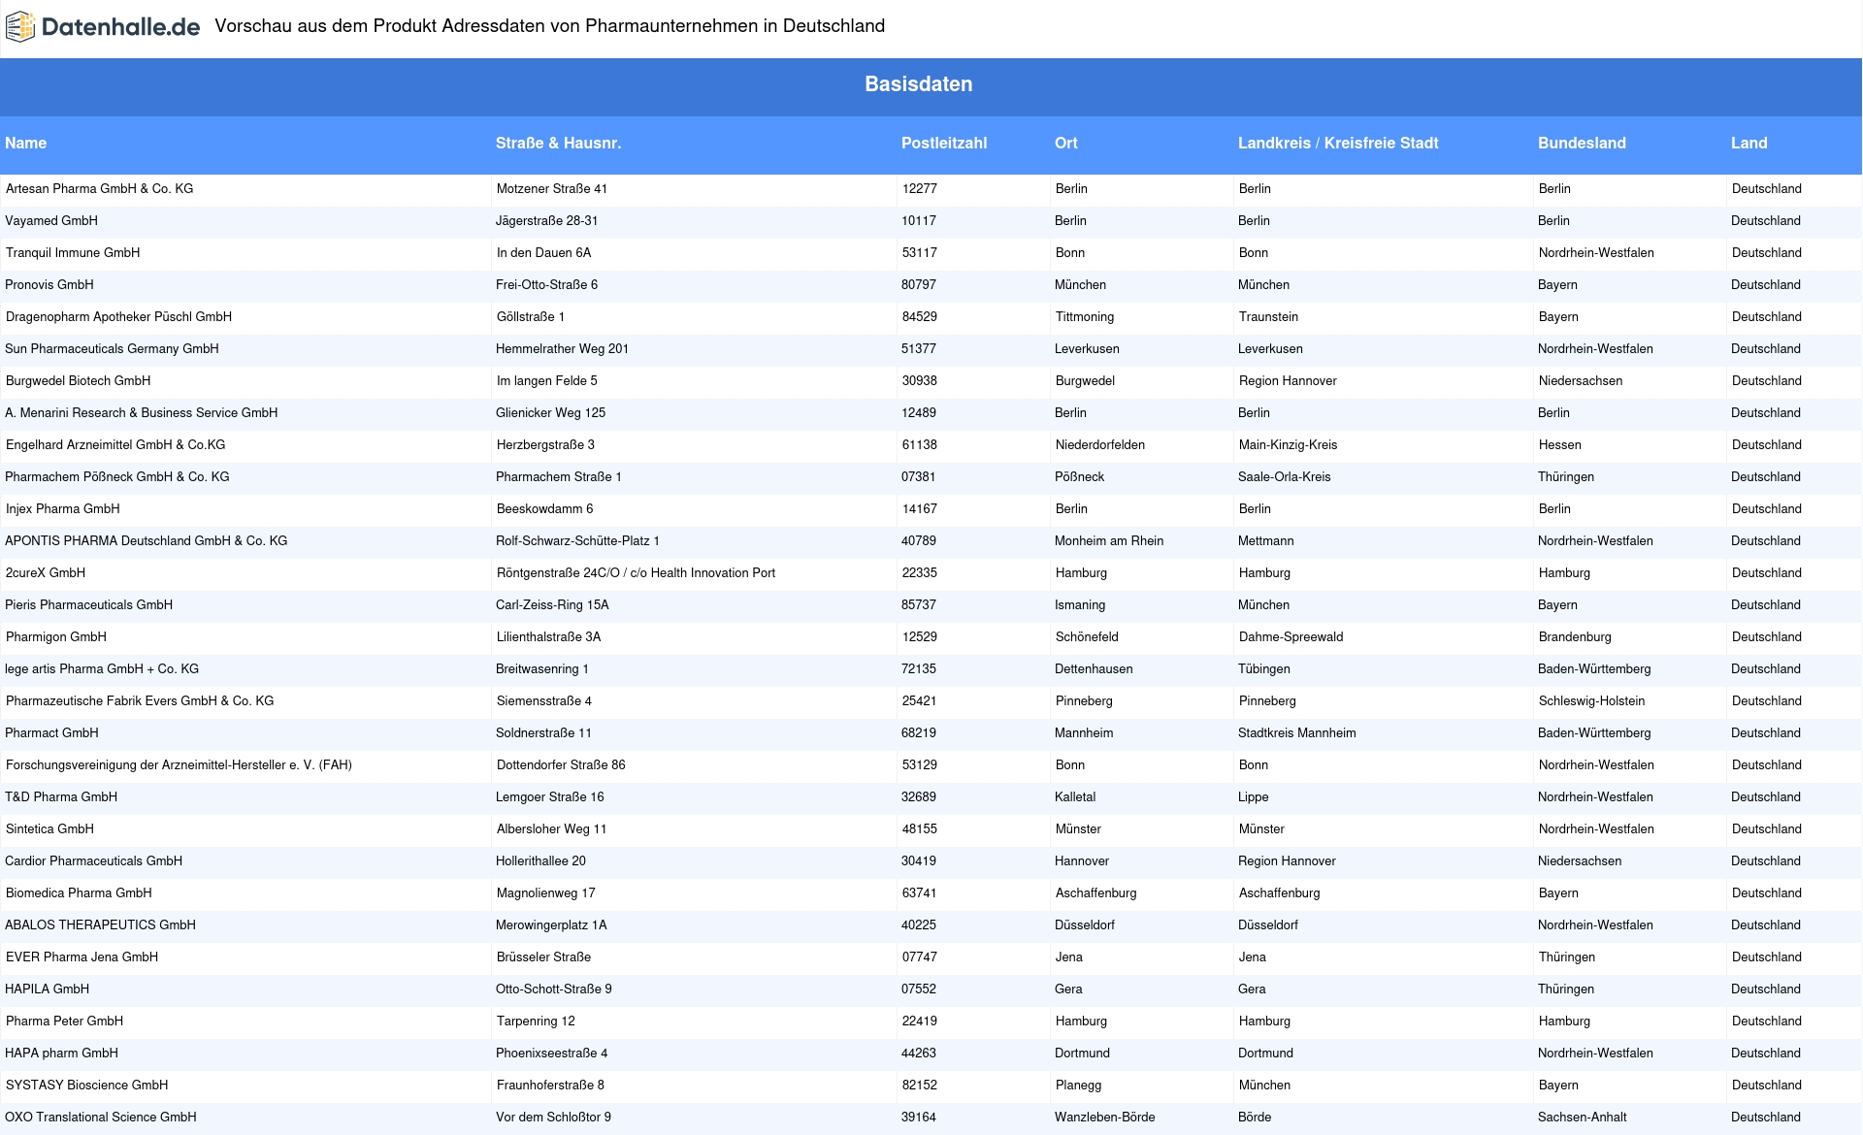
Task: Click Engelhard Arzneimittel GmbH & Co.KG
Action: click(115, 445)
